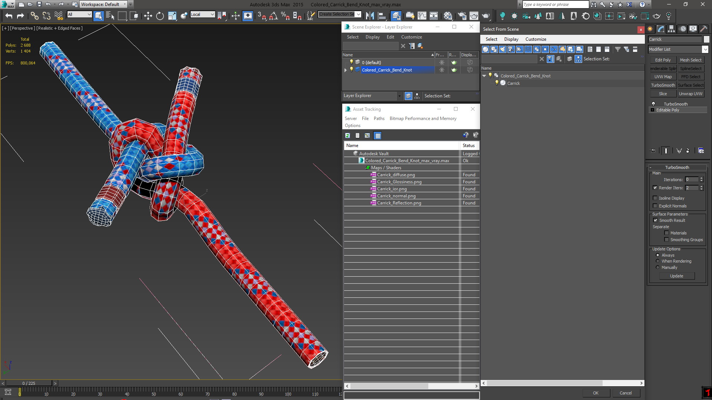This screenshot has height=400, width=712.
Task: Open Select by Name tool
Action: [x=110, y=16]
